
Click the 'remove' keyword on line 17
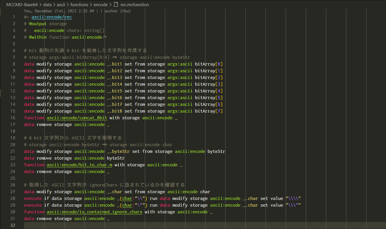[44, 125]
